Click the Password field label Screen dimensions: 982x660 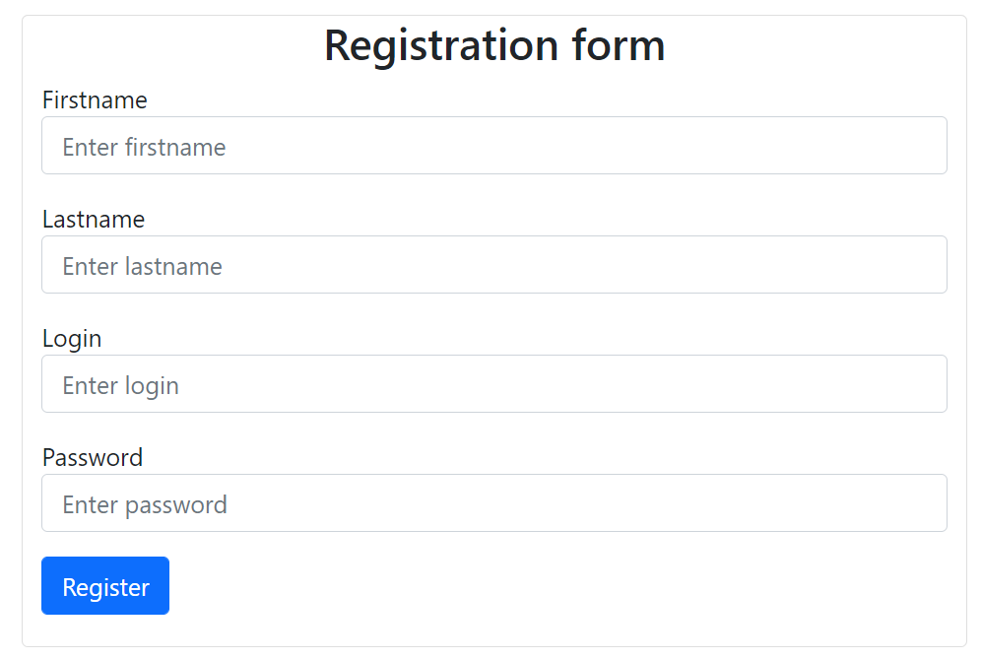pyautogui.click(x=93, y=457)
